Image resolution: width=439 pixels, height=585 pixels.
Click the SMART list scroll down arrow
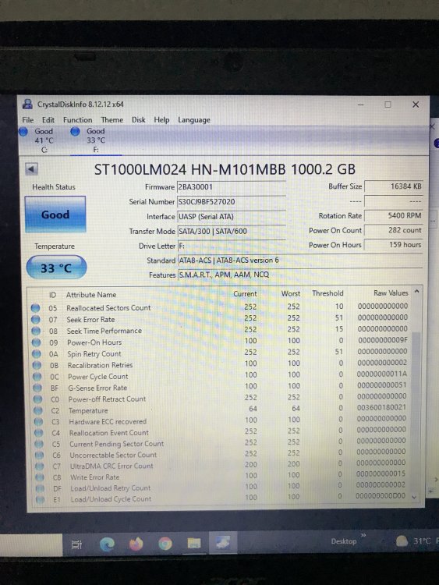[414, 497]
